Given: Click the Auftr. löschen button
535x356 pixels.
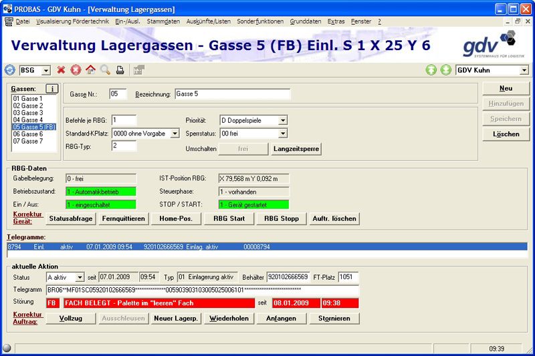Looking at the screenshot, I should (x=334, y=218).
